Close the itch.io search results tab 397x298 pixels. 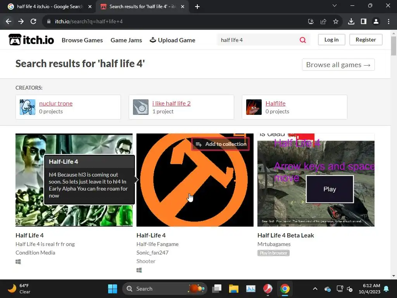(183, 7)
